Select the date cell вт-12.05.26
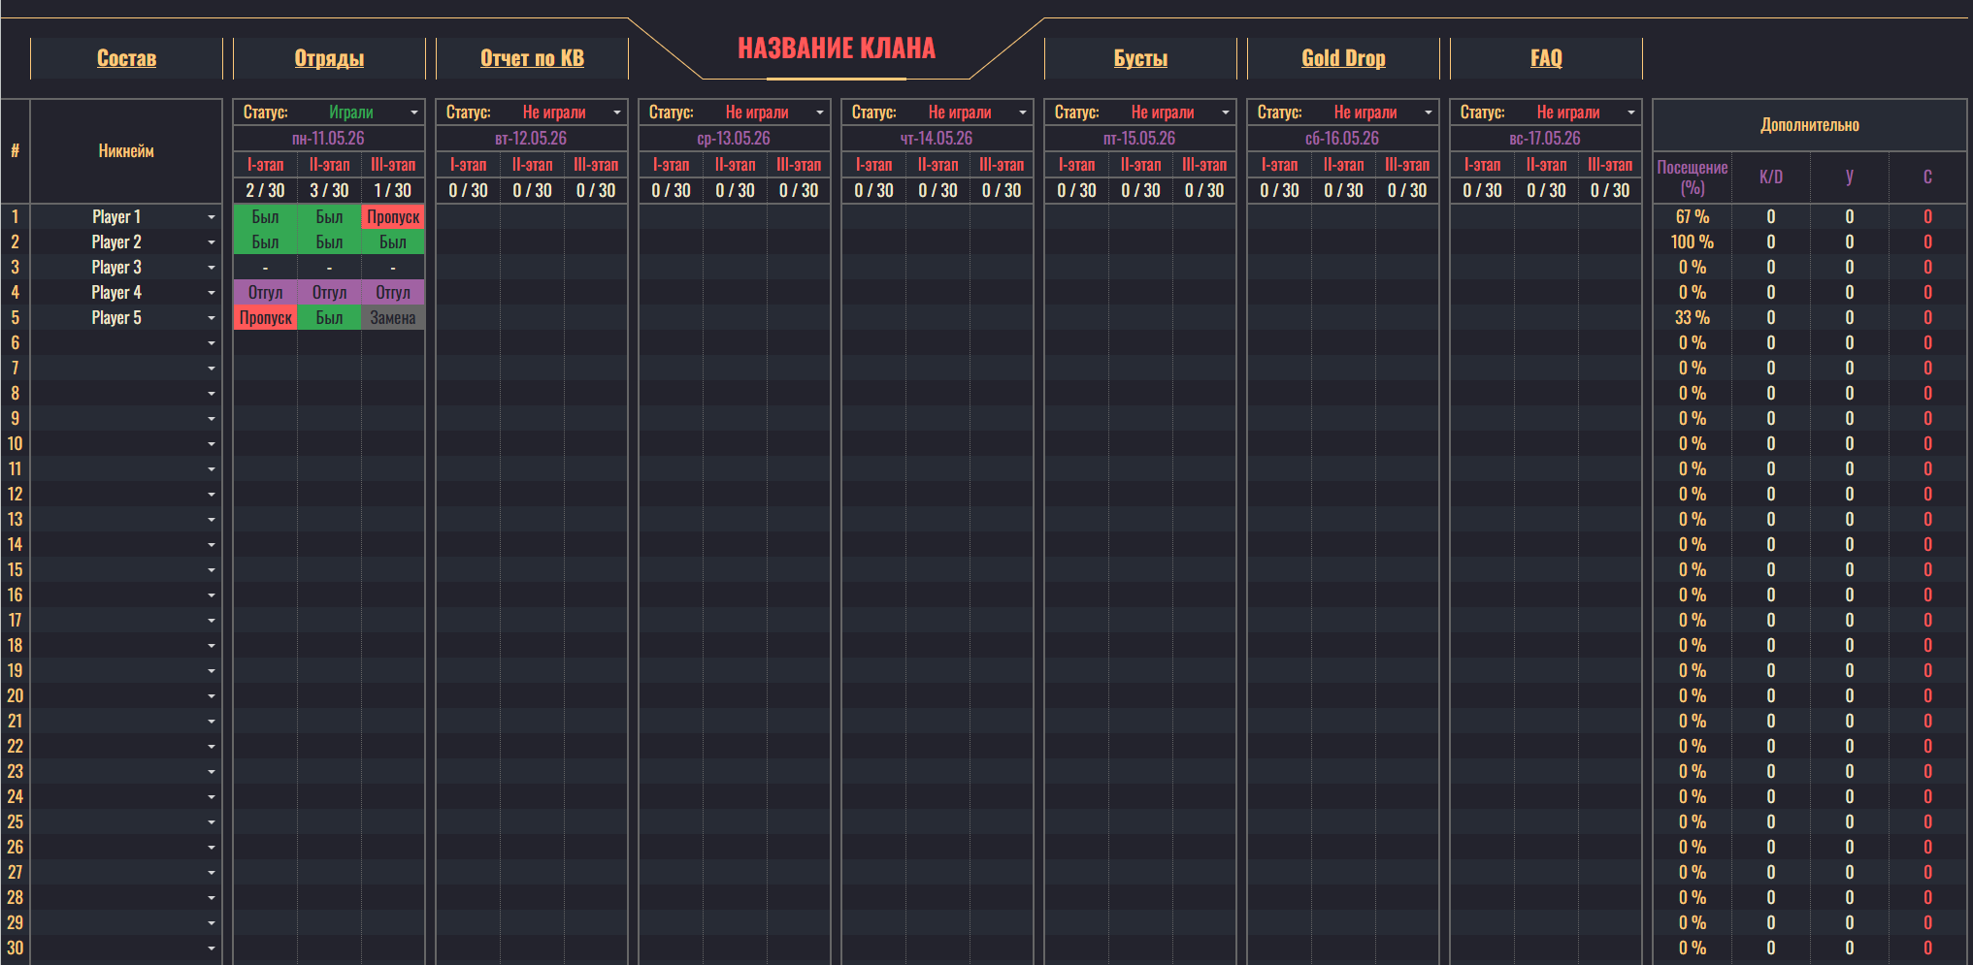This screenshot has width=1973, height=965. (532, 139)
